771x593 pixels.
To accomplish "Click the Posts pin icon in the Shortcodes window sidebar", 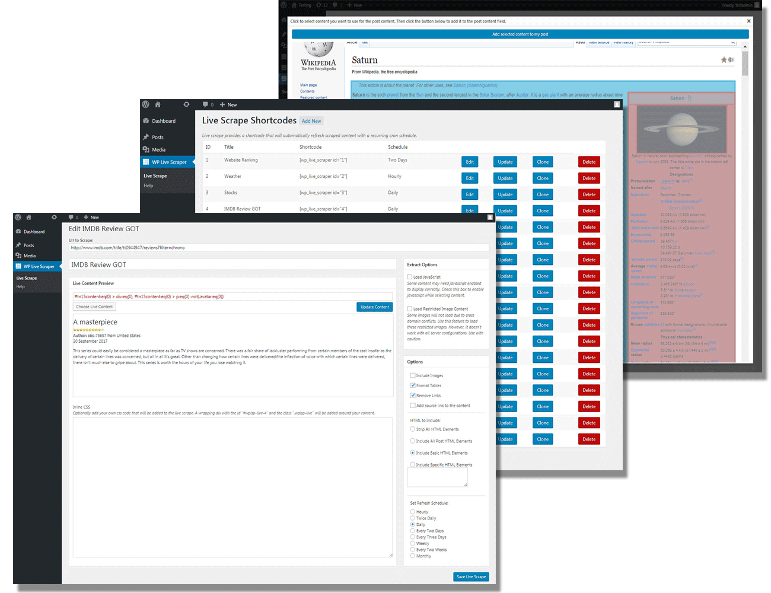I will (146, 137).
